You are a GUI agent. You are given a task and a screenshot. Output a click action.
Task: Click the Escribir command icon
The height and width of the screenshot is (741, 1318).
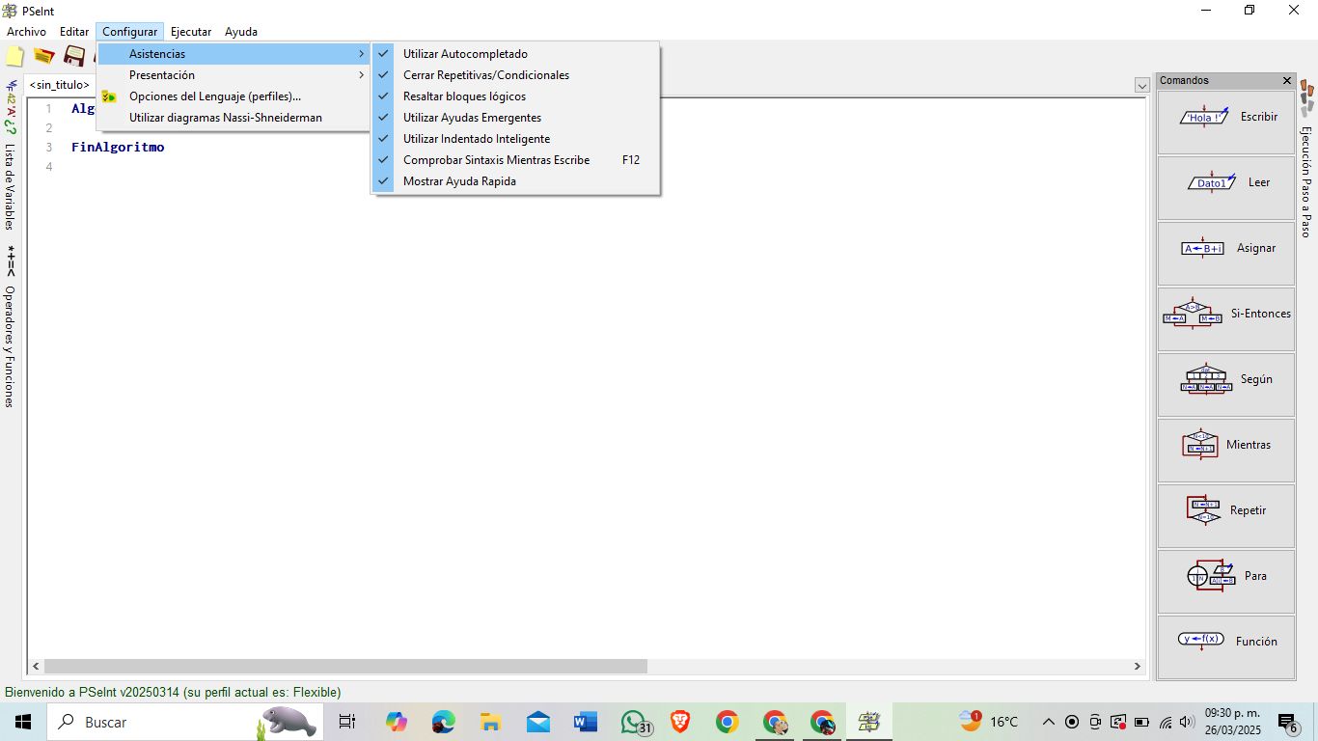coord(1225,118)
